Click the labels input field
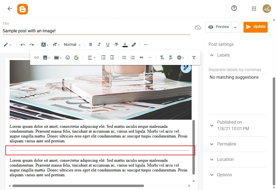Image resolution: width=276 pixels, height=190 pixels. 237,70
